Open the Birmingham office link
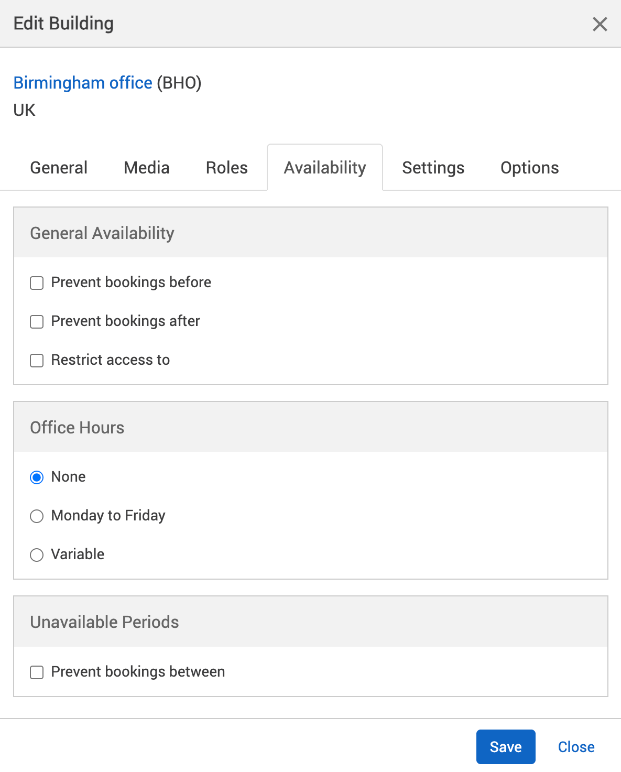The image size is (621, 772). (x=83, y=83)
